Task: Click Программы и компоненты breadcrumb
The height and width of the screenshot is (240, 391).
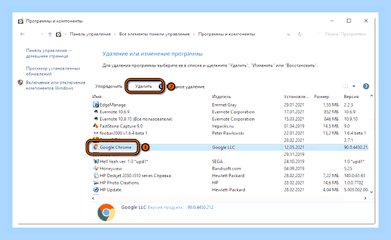Action: click(226, 34)
